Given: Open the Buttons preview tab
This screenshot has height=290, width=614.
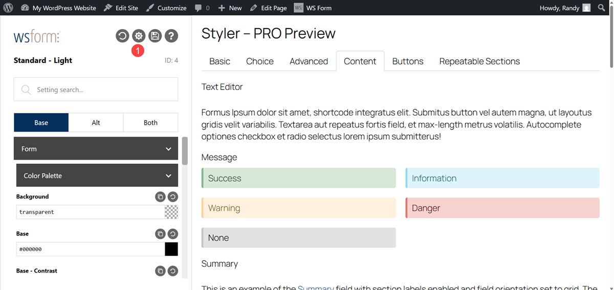Looking at the screenshot, I should pyautogui.click(x=407, y=61).
